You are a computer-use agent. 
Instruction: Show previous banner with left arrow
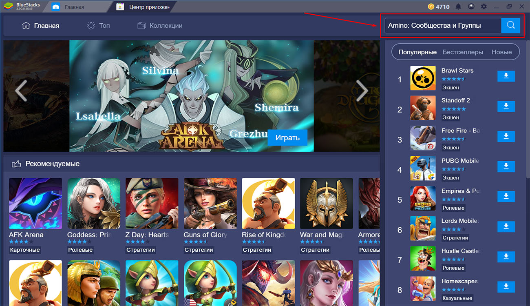pyautogui.click(x=21, y=91)
